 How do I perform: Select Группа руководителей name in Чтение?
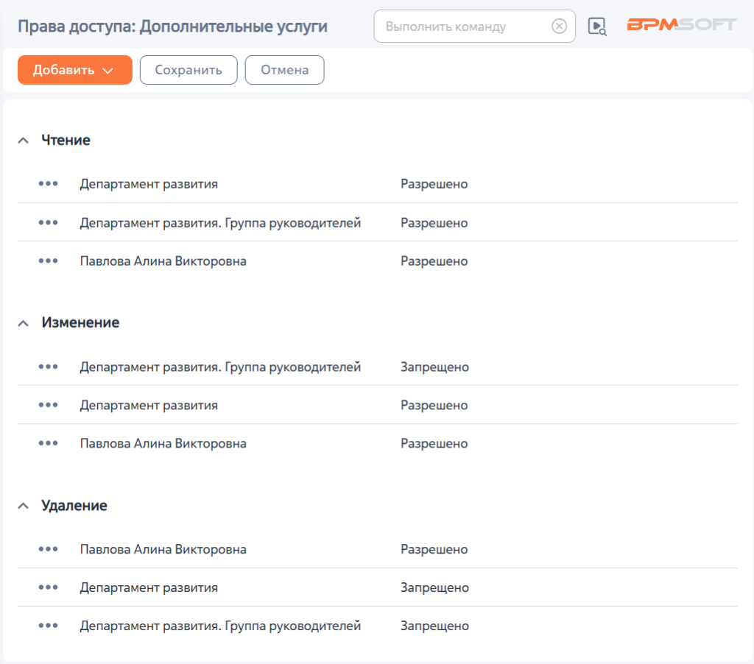(220, 223)
